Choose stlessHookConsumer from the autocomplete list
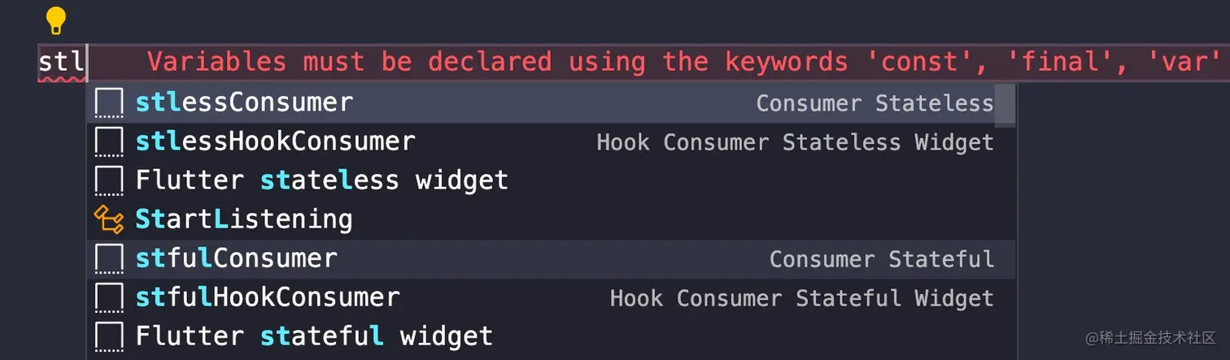The height and width of the screenshot is (360, 1230). pyautogui.click(x=275, y=142)
